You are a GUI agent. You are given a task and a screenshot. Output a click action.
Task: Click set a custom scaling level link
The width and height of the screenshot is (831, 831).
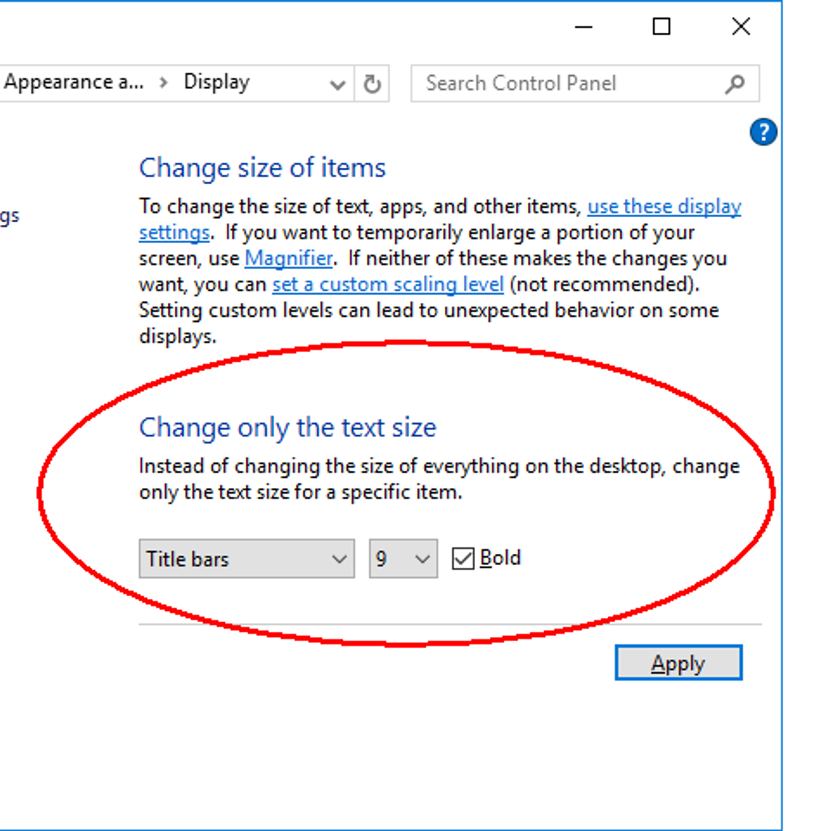pyautogui.click(x=387, y=284)
